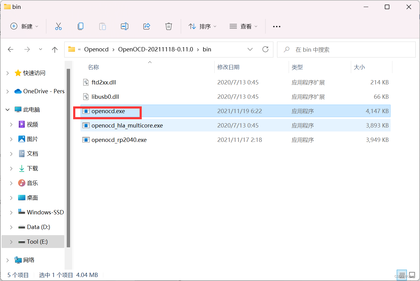The image size is (420, 281).
Task: Click the libusb0.dll file icon
Action: click(x=86, y=97)
